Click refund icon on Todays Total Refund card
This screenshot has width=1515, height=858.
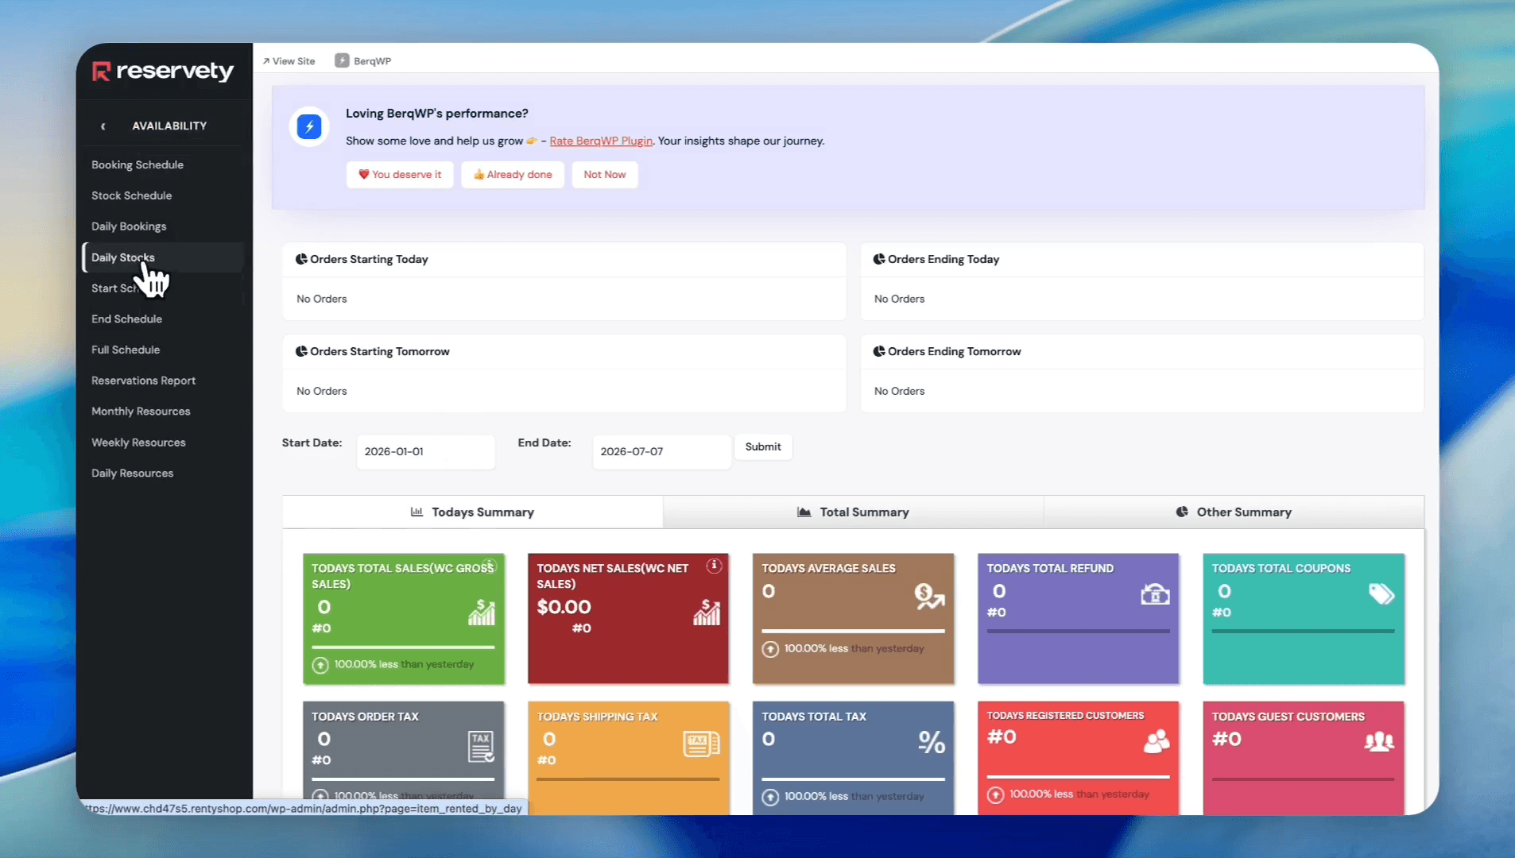click(x=1155, y=594)
